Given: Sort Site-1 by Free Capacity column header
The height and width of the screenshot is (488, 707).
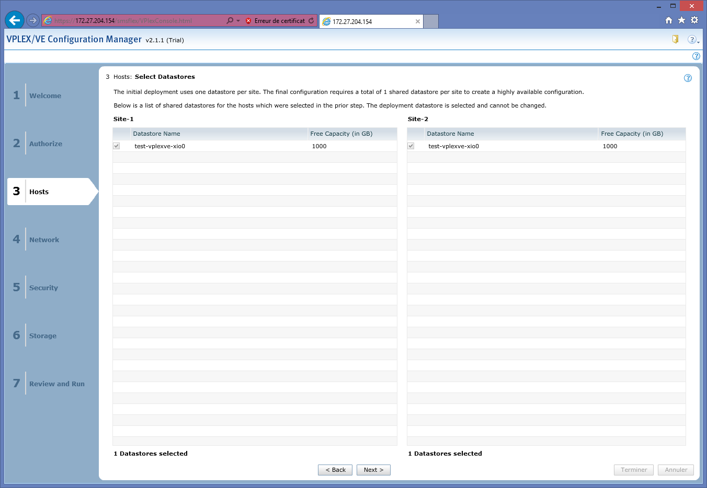Looking at the screenshot, I should pos(341,134).
